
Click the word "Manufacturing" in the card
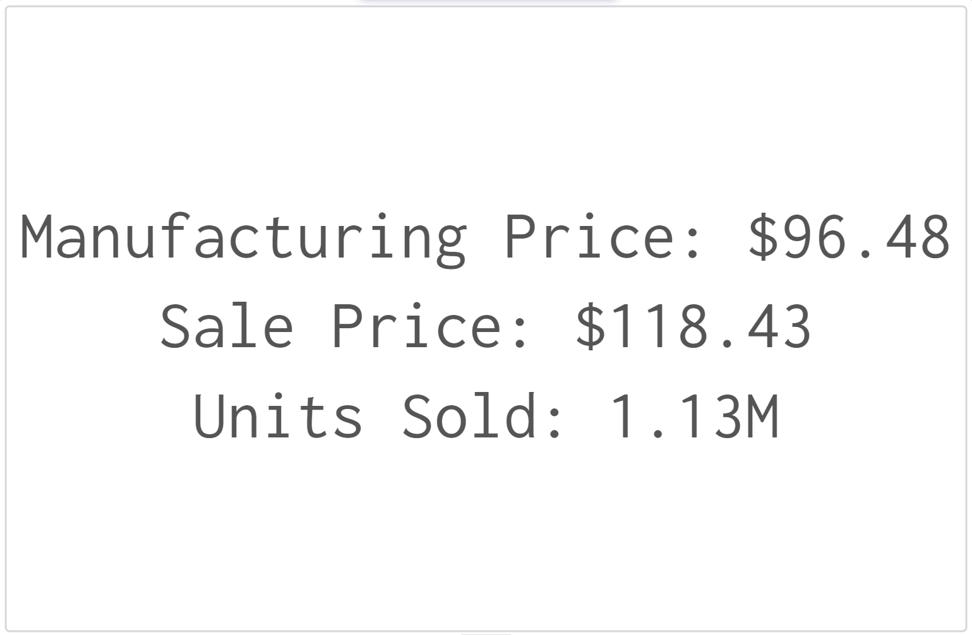pos(244,237)
